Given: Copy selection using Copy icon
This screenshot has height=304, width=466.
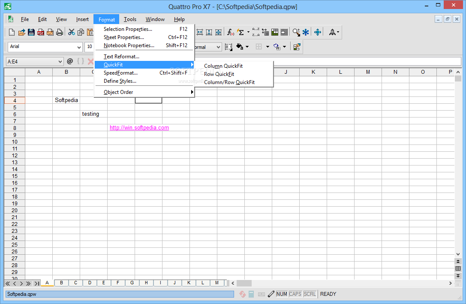Looking at the screenshot, I should click(x=81, y=32).
